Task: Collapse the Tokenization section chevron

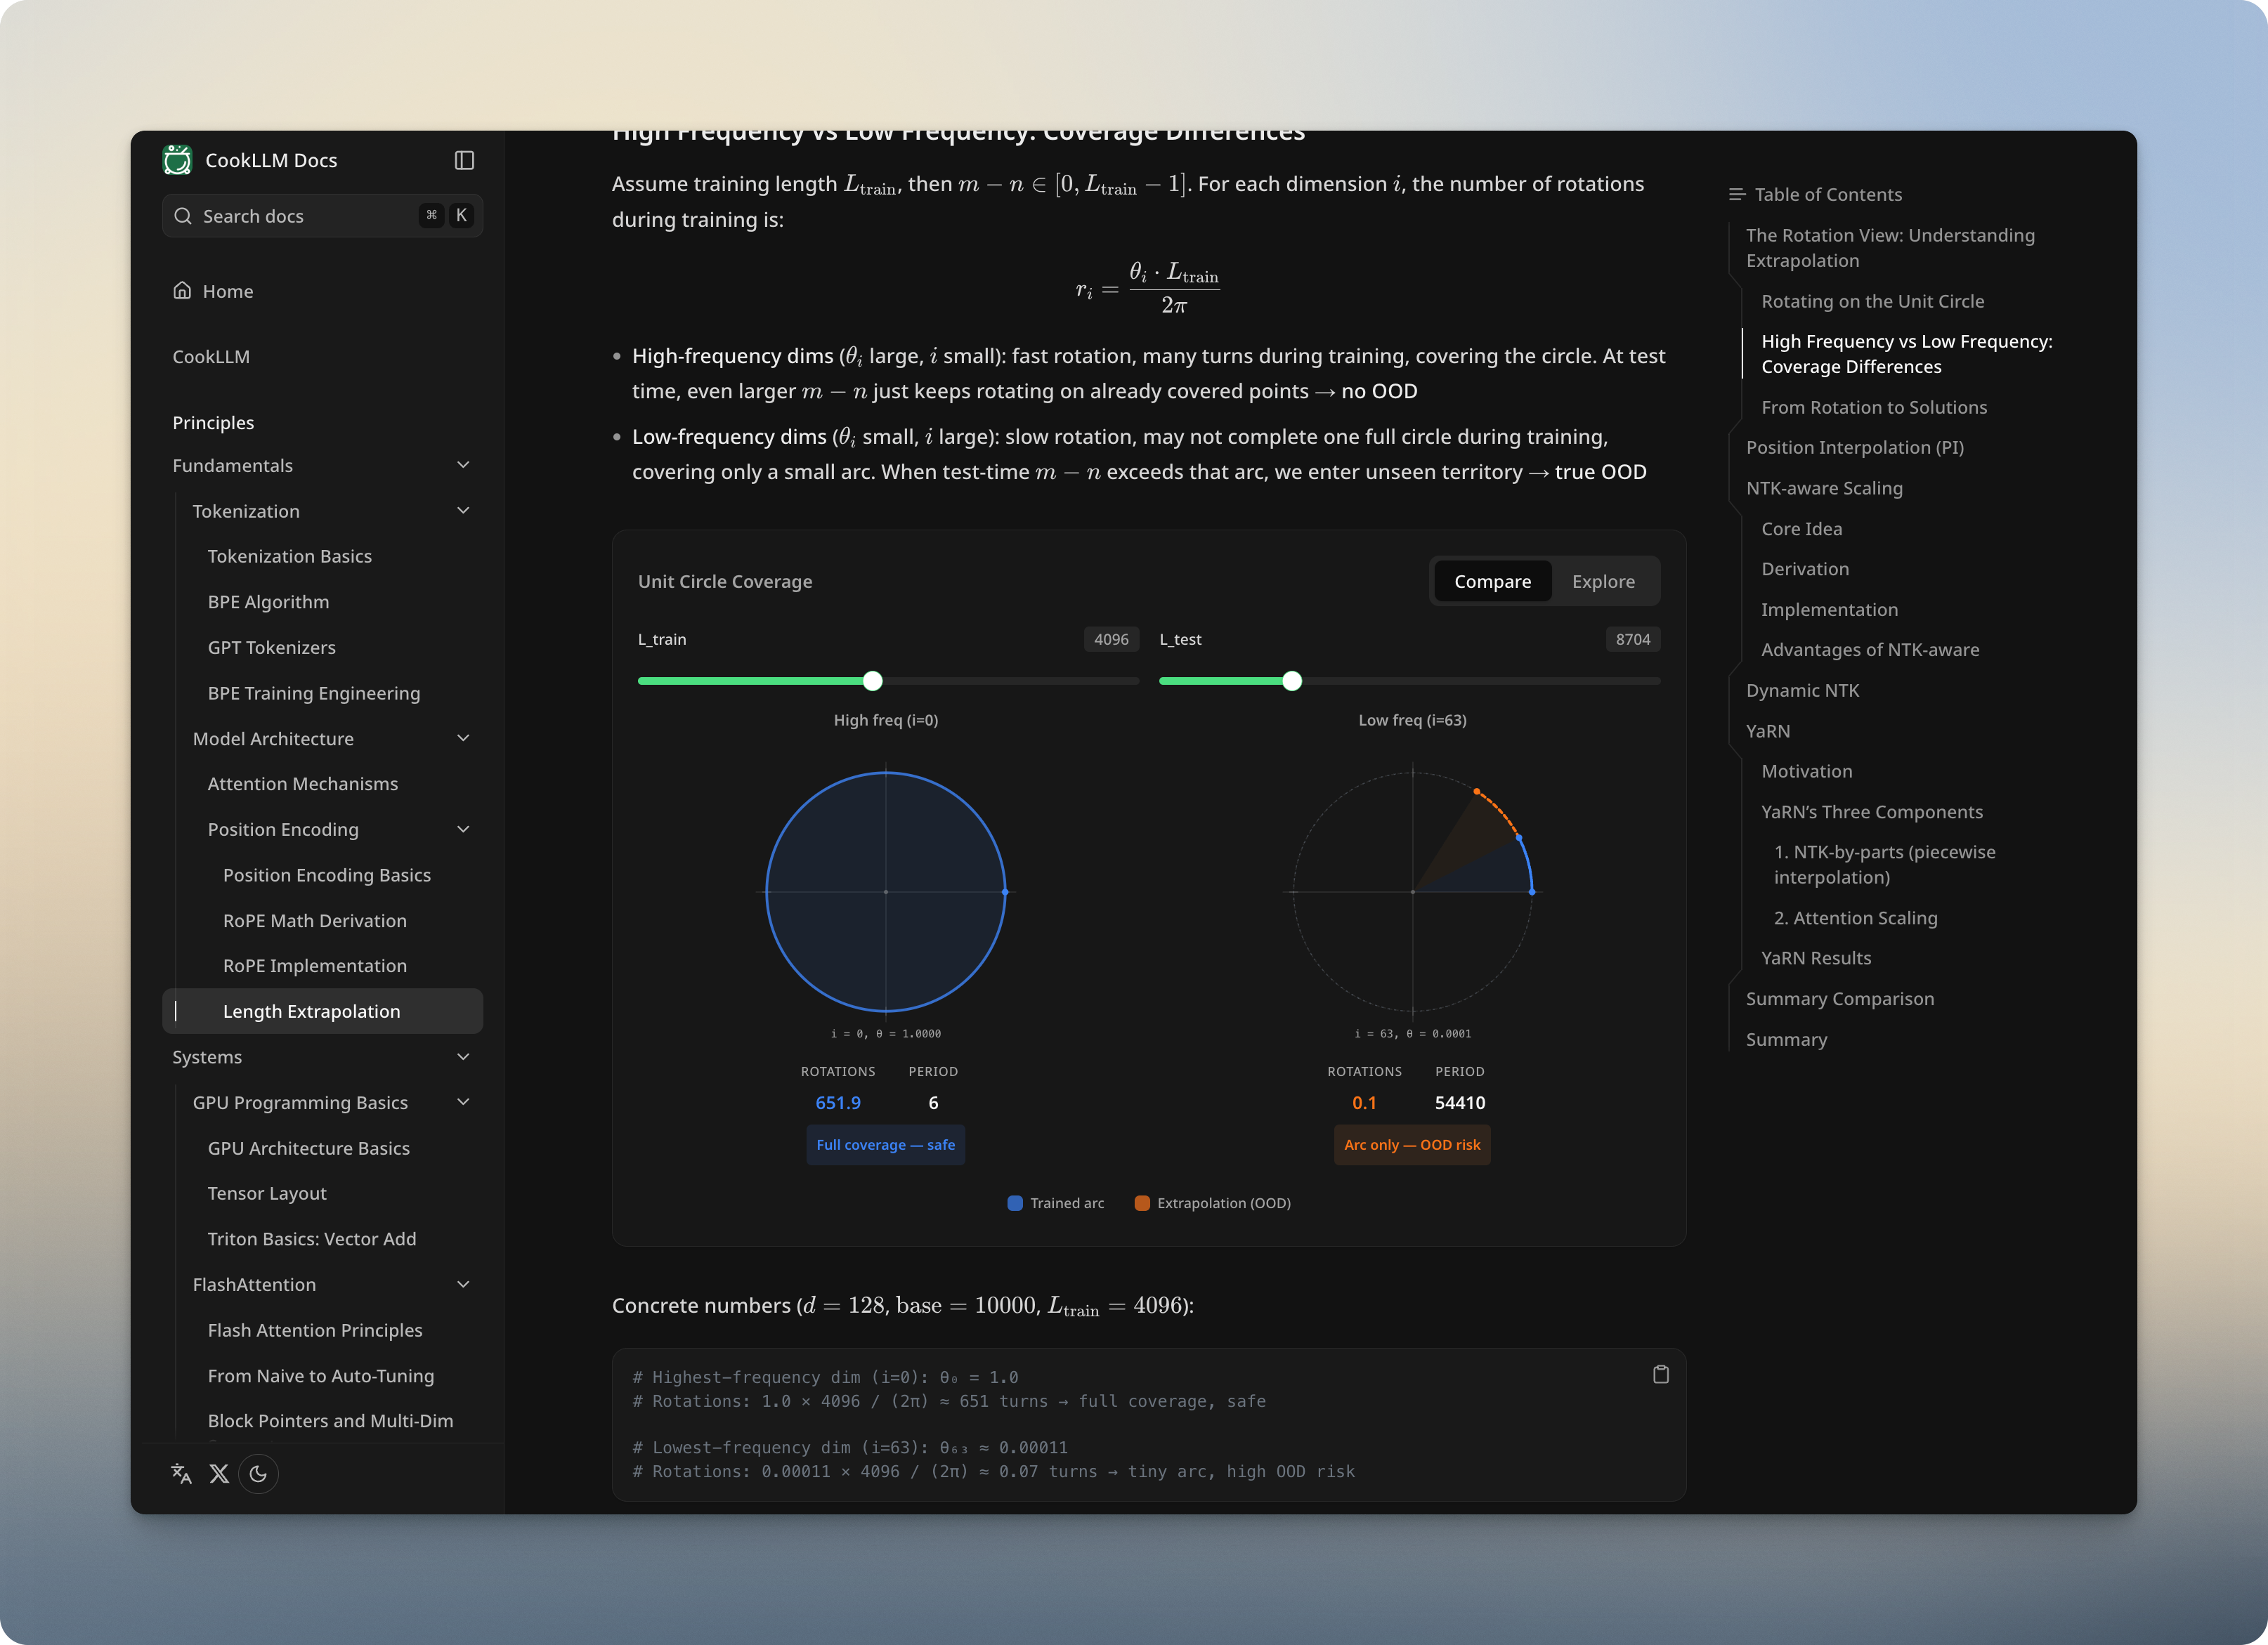Action: 464,510
